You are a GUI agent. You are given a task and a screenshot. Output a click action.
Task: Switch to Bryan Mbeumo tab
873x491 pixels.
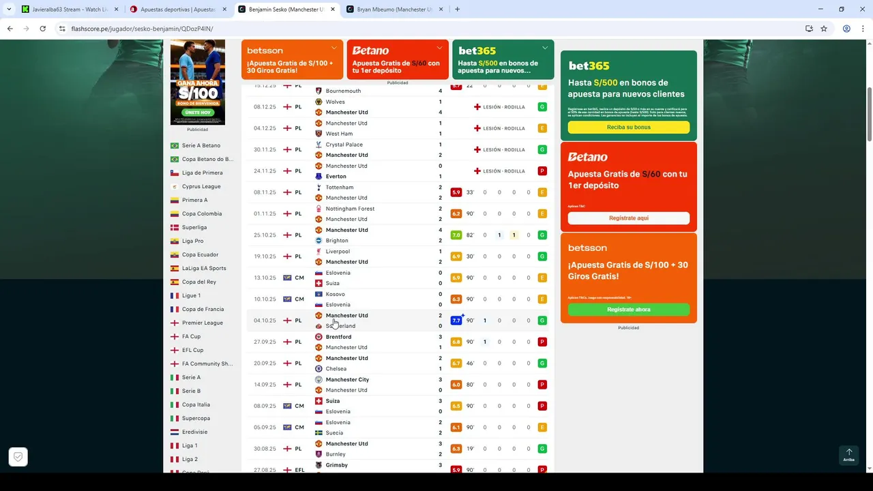tap(394, 10)
